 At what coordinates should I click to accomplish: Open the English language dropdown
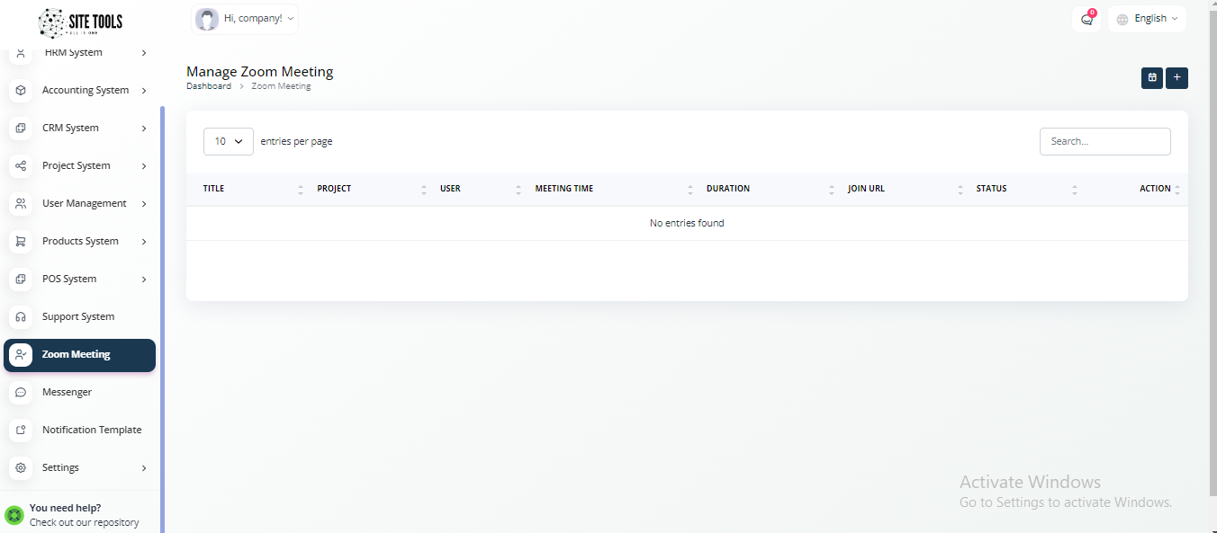click(1147, 19)
